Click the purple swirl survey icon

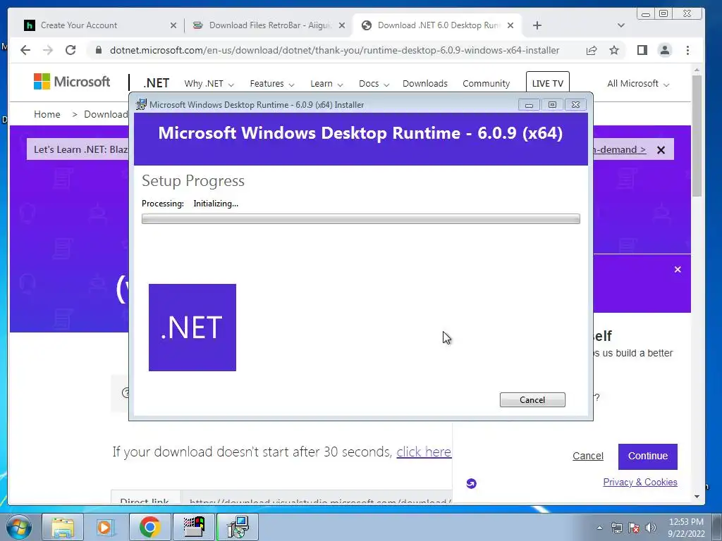(x=471, y=483)
